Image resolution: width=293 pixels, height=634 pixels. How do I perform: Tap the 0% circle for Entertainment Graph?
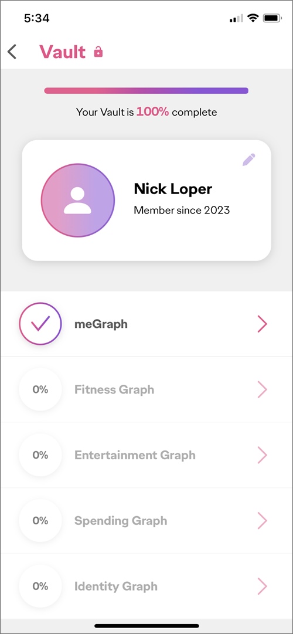pyautogui.click(x=40, y=455)
